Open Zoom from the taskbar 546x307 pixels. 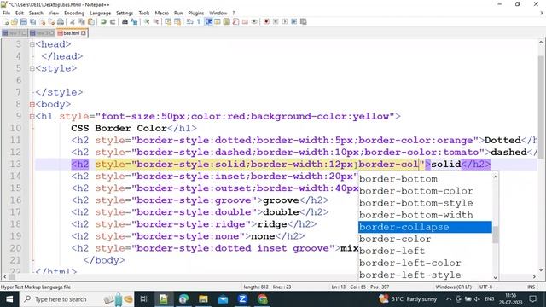242,299
